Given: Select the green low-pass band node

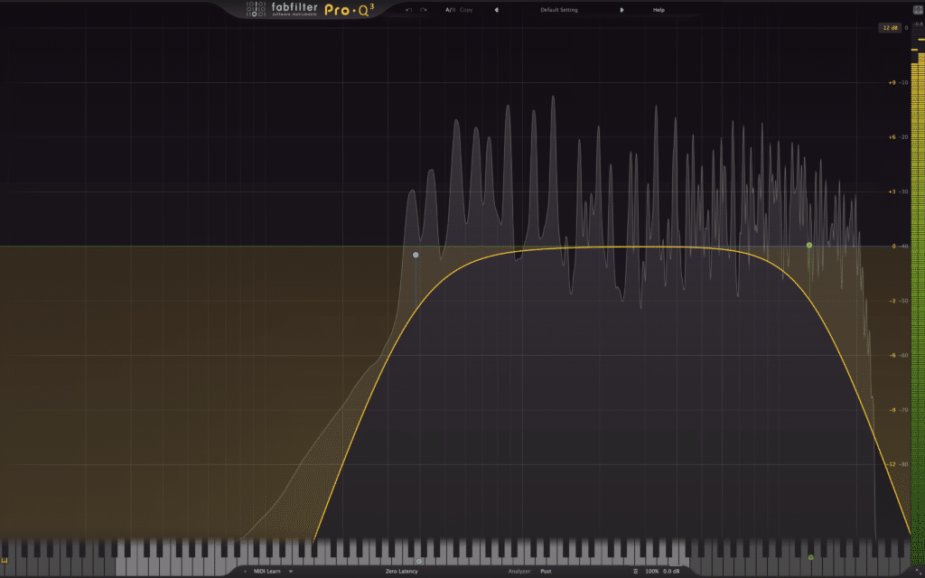Looking at the screenshot, I should (809, 245).
